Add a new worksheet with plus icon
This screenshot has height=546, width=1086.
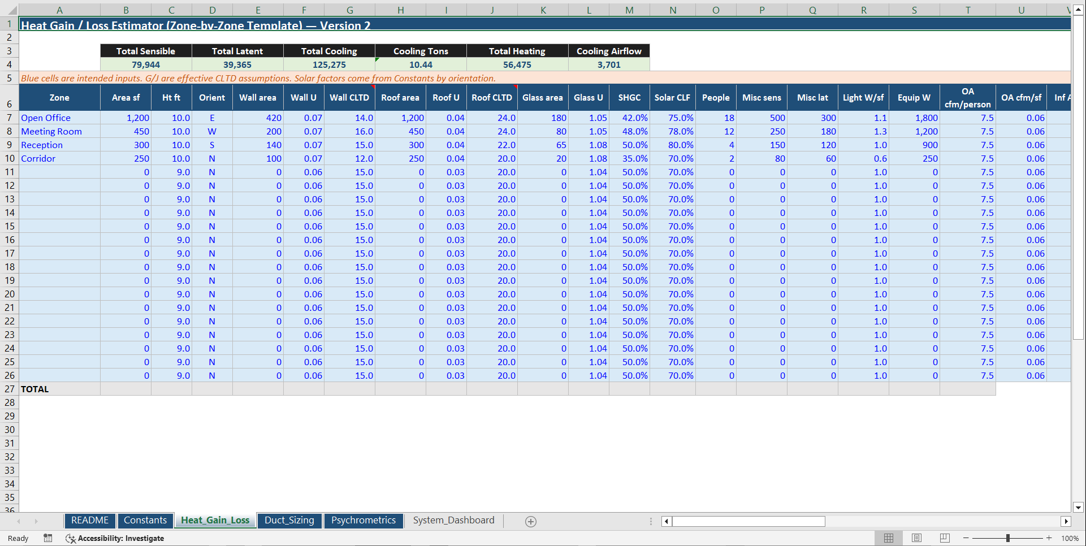click(530, 521)
